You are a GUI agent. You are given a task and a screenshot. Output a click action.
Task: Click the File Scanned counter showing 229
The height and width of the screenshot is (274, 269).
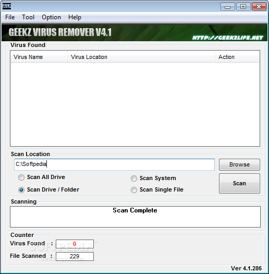(x=75, y=256)
